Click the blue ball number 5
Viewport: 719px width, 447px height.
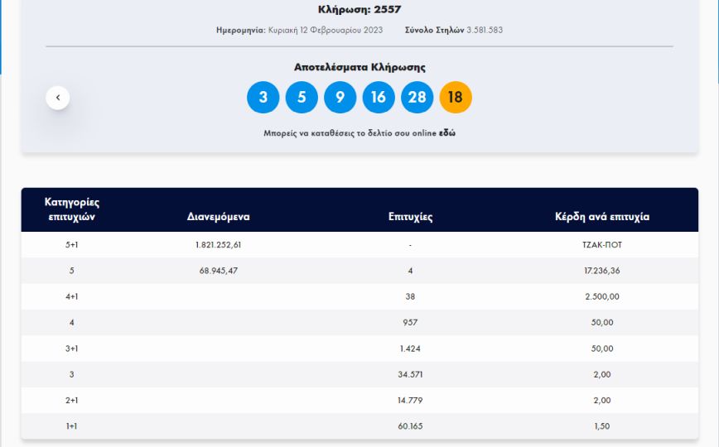pyautogui.click(x=302, y=98)
